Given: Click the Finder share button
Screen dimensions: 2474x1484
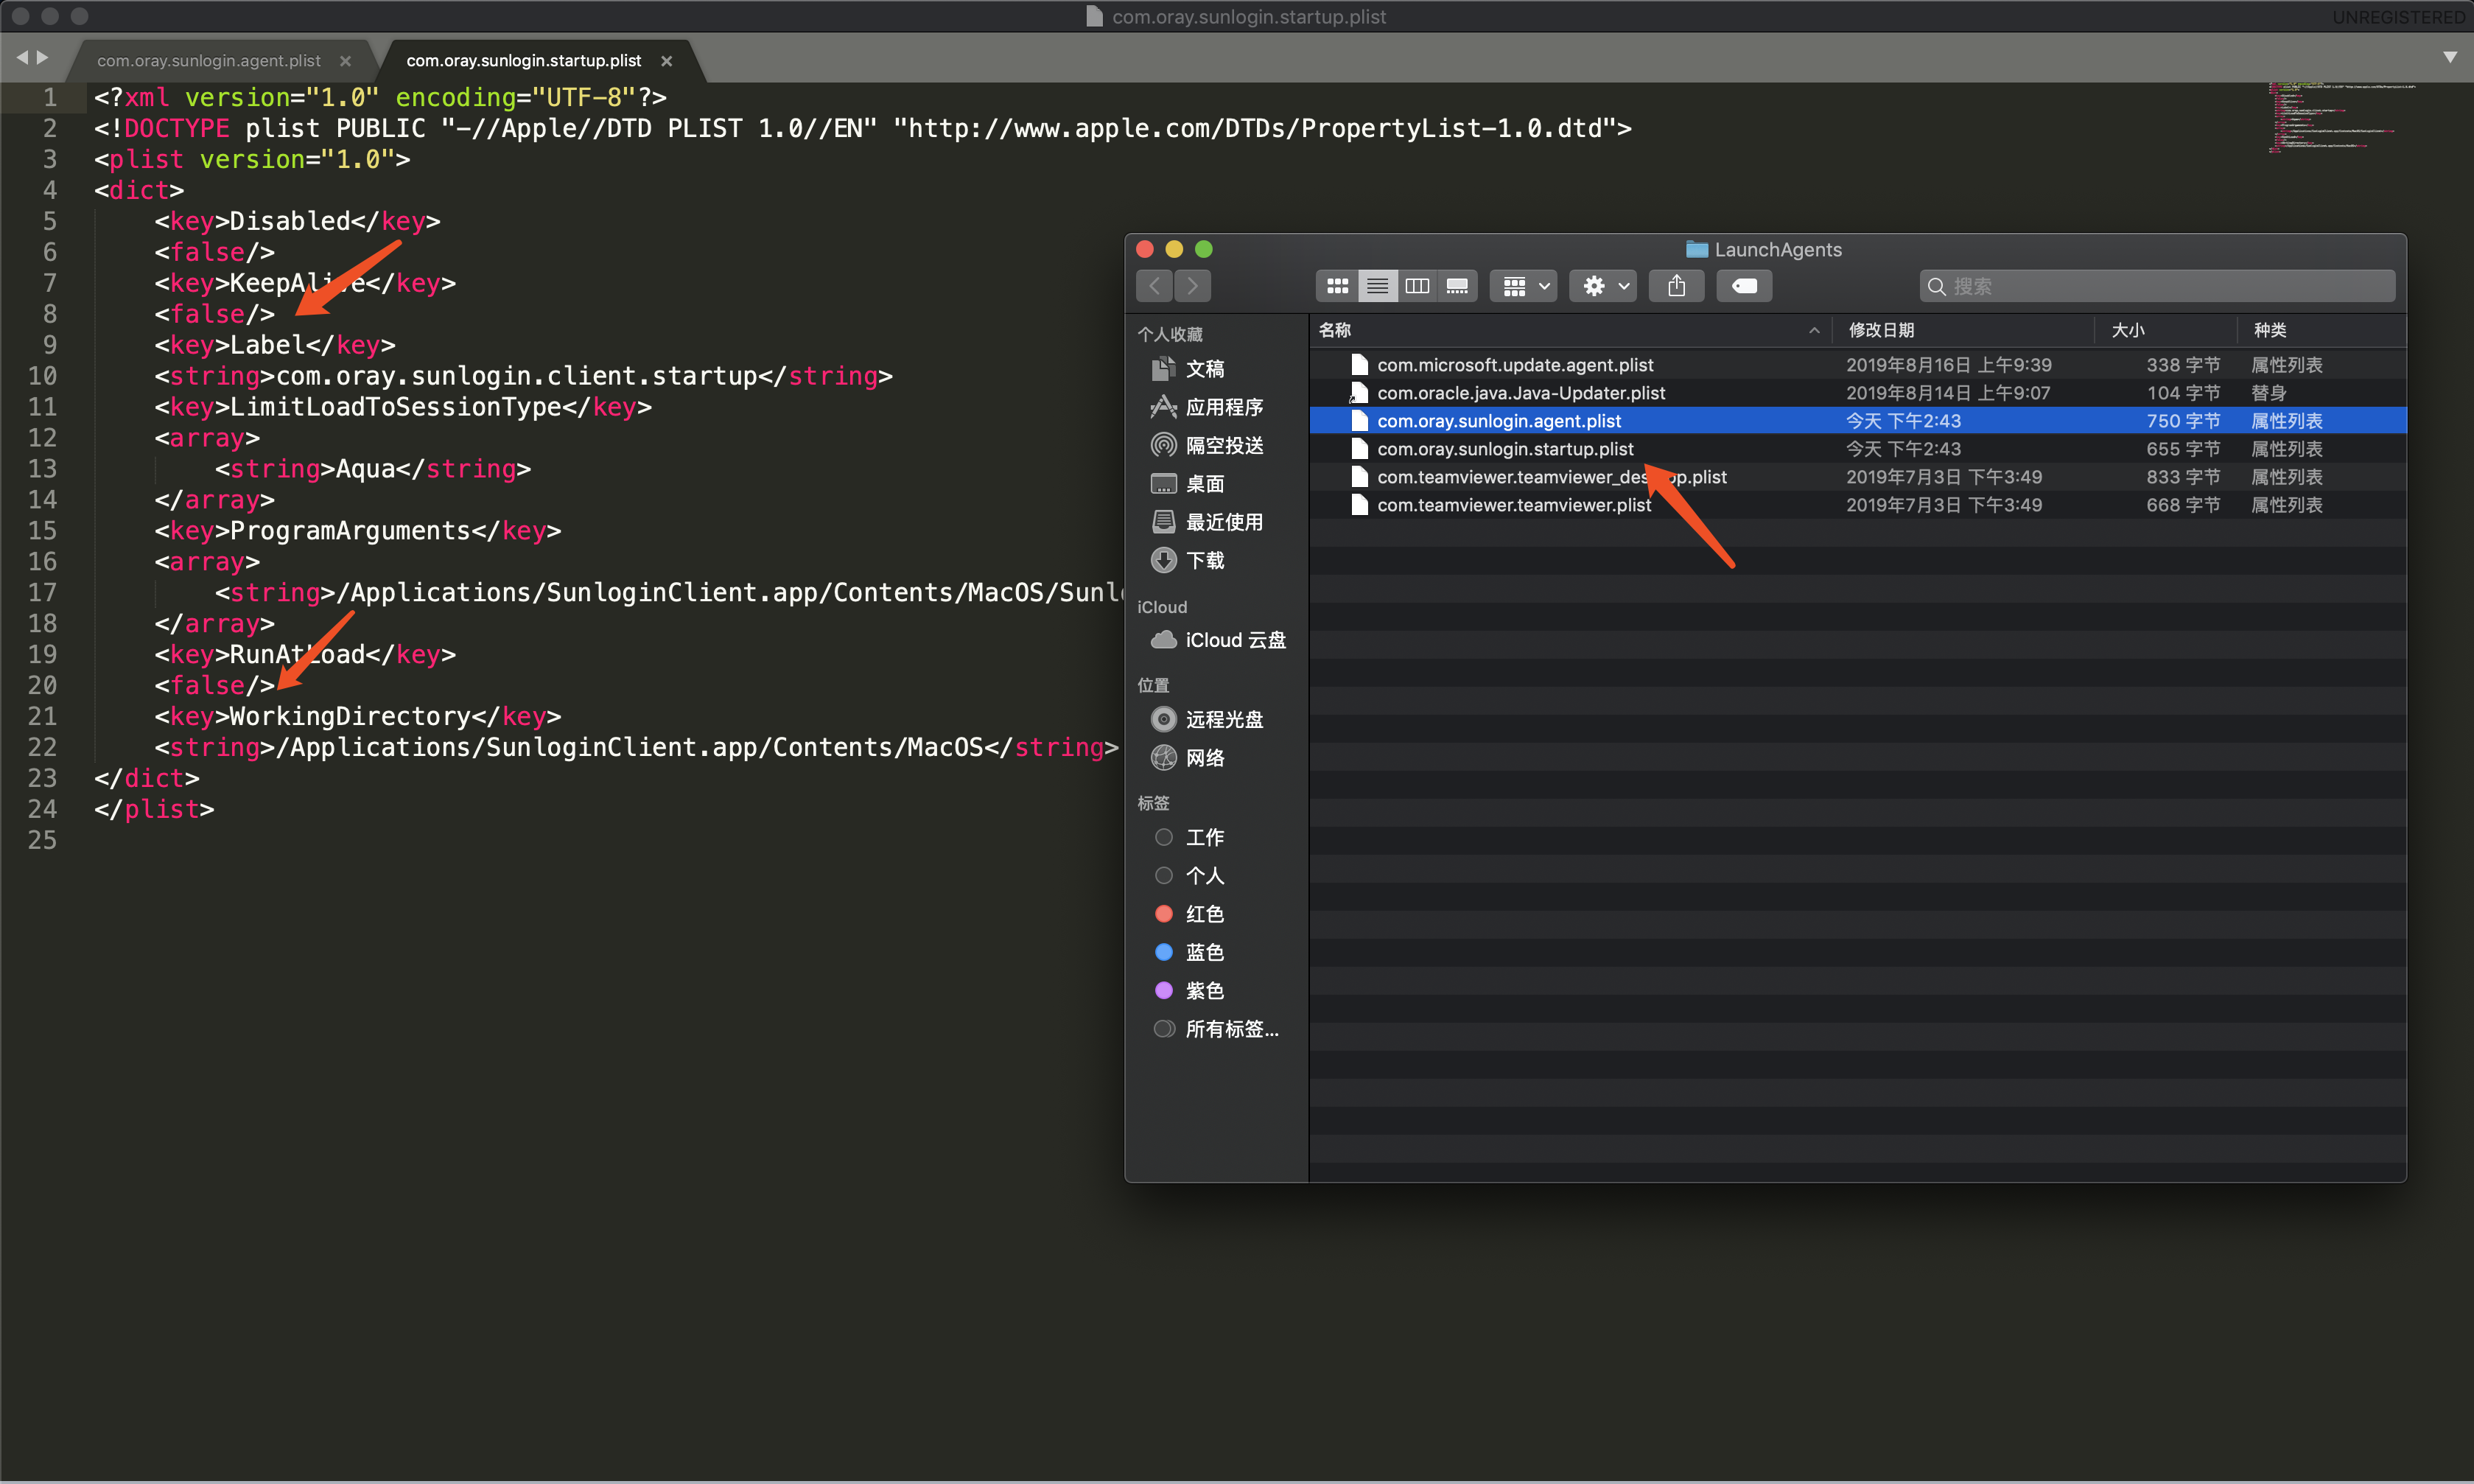Looking at the screenshot, I should [x=1676, y=286].
